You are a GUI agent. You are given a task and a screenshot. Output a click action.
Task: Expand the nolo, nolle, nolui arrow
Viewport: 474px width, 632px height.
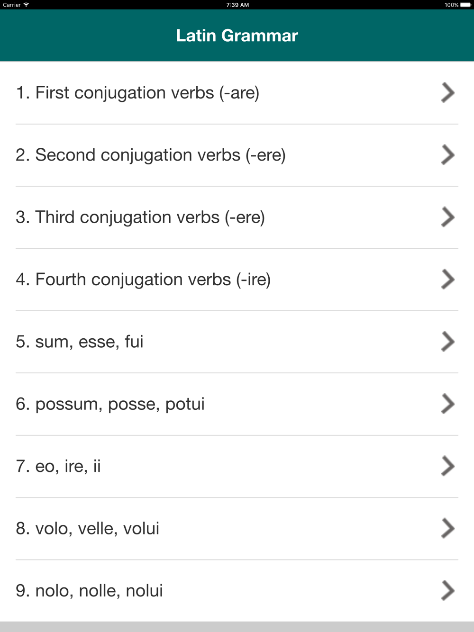pyautogui.click(x=448, y=590)
